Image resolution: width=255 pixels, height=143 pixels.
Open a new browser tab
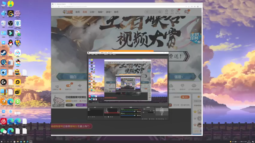71,4
